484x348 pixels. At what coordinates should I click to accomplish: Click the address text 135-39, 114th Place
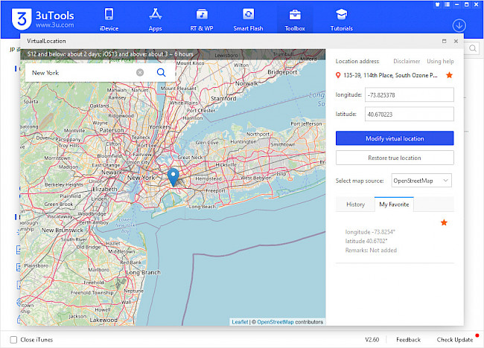(390, 75)
